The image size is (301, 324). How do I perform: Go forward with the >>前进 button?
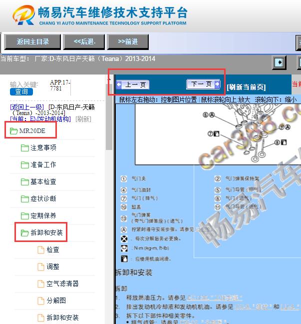click(x=128, y=42)
